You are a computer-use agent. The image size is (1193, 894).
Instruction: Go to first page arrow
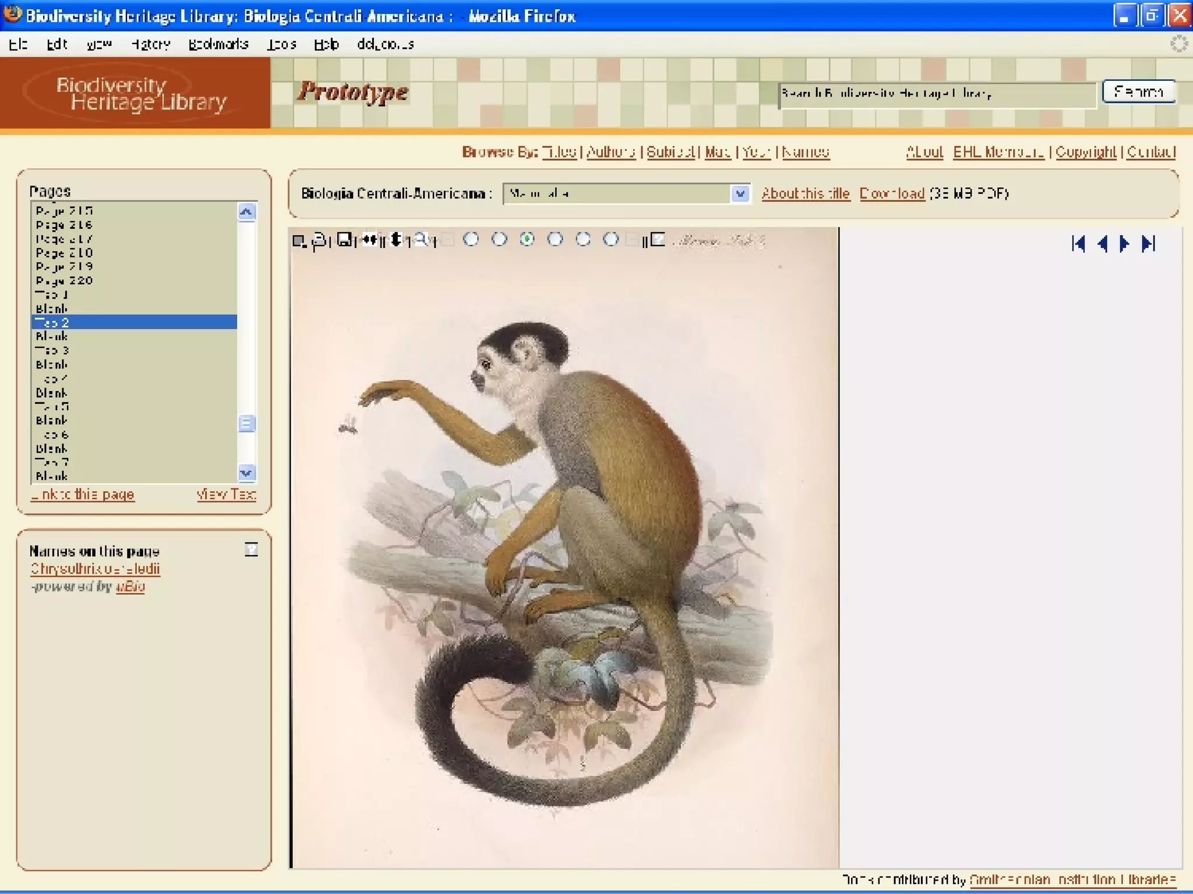(x=1078, y=243)
